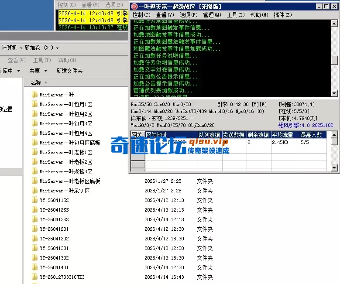
Task: Select folder icon MirServer一叶老板区底板
Action: [34, 181]
